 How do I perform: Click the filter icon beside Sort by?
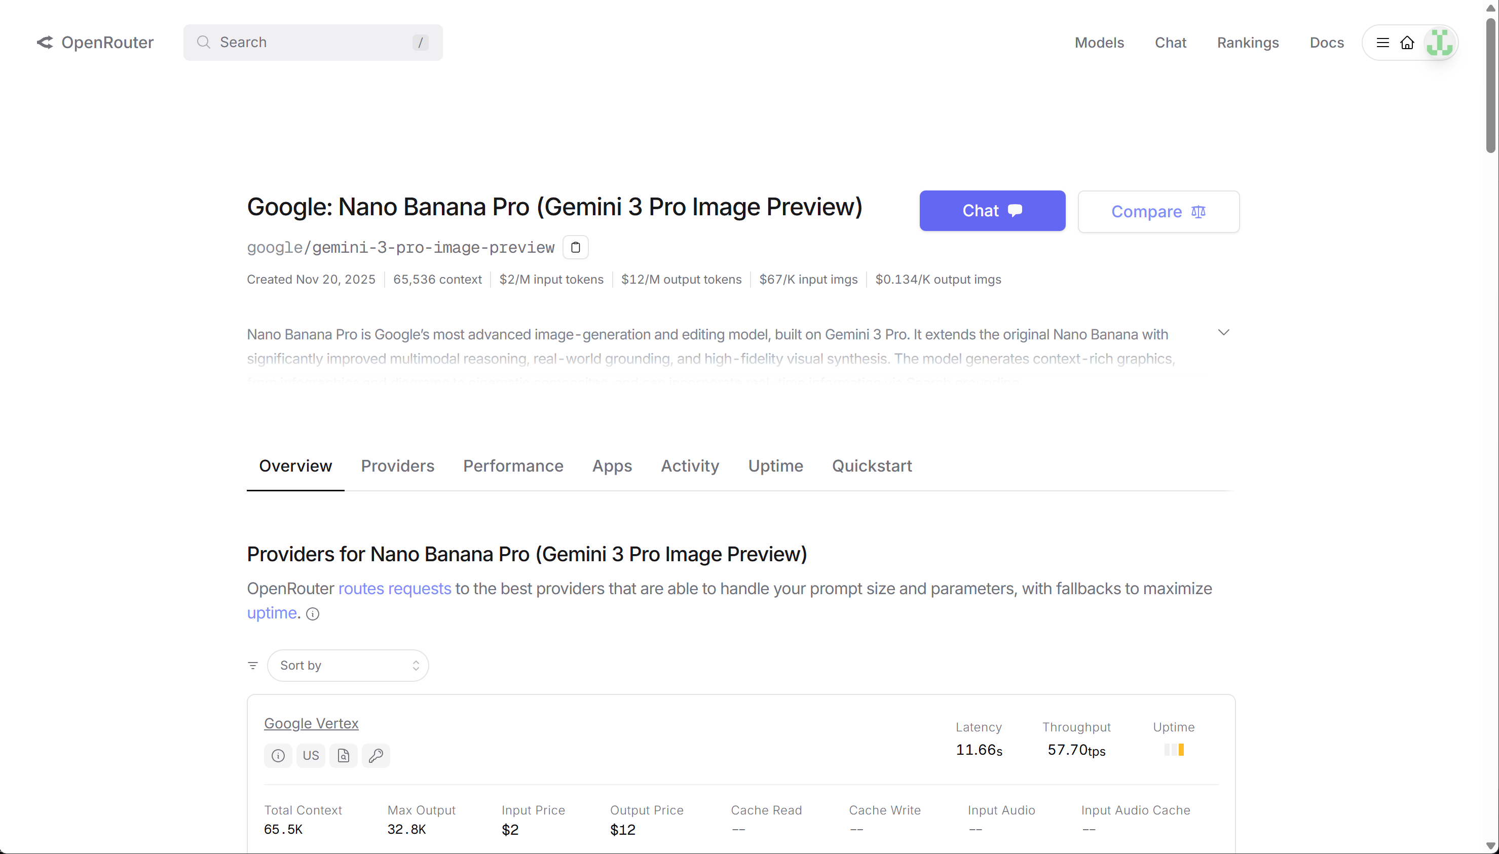click(253, 666)
